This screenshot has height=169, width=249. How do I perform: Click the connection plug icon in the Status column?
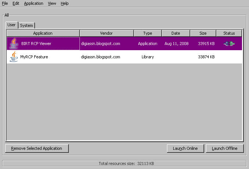[x=229, y=44]
